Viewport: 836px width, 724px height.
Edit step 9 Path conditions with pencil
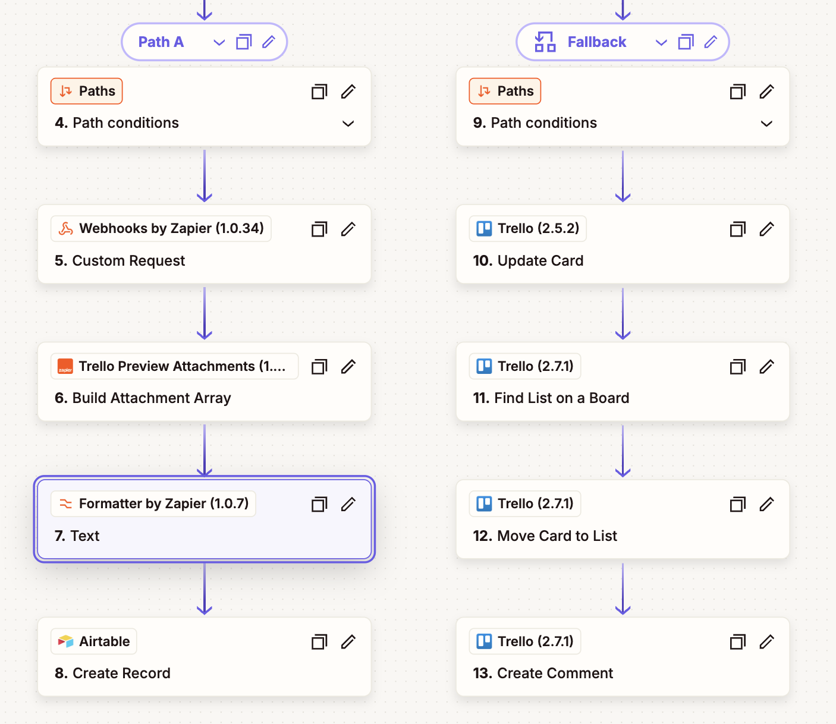[x=767, y=92]
